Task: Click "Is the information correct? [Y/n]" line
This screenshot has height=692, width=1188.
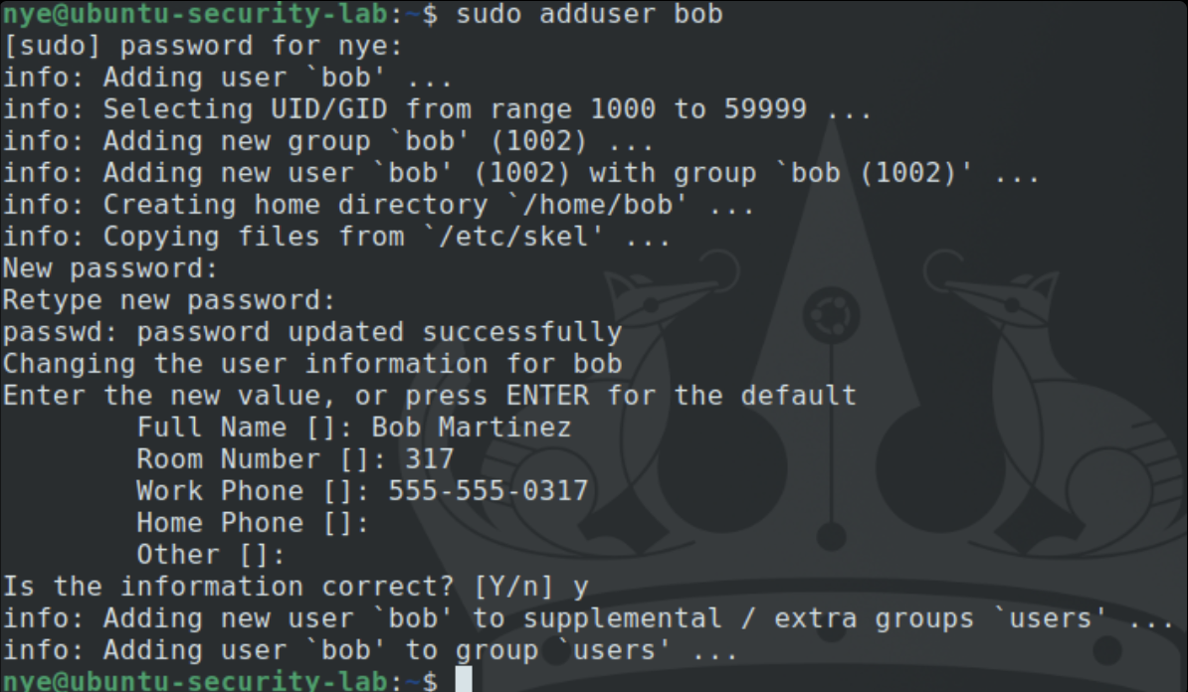Action: [x=295, y=587]
